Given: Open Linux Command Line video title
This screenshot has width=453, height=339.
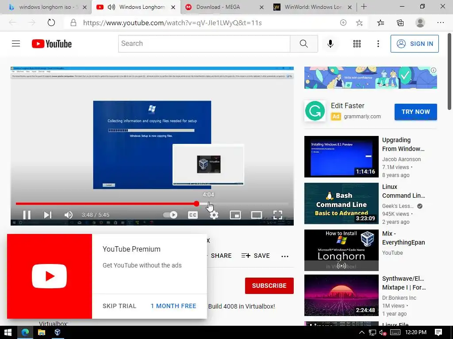Looking at the screenshot, I should point(403,191).
